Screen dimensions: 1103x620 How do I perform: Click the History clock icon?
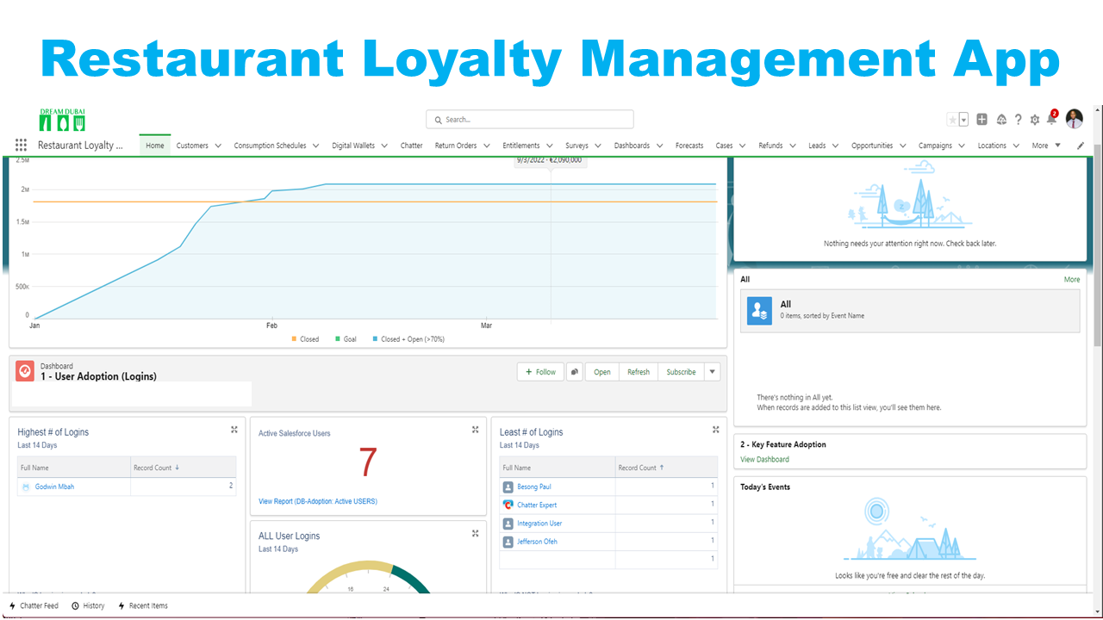(x=75, y=605)
